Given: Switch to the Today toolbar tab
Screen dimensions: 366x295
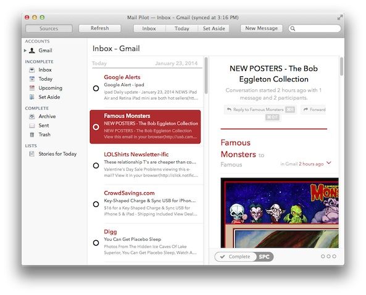Looking at the screenshot, I should tap(182, 28).
